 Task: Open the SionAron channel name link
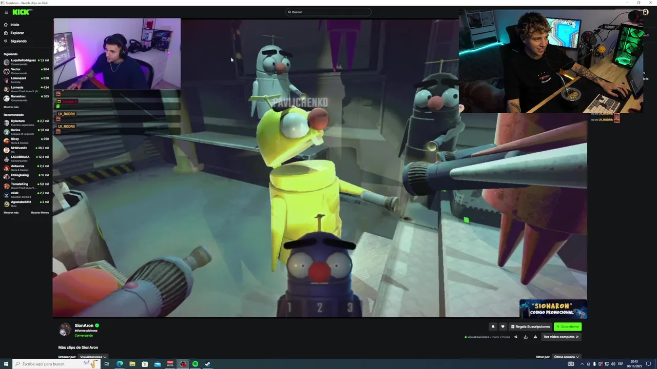84,325
